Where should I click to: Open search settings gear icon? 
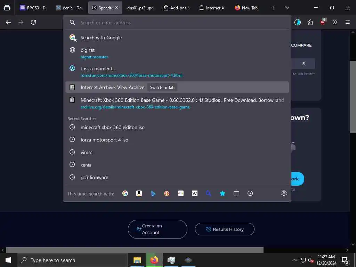(284, 193)
